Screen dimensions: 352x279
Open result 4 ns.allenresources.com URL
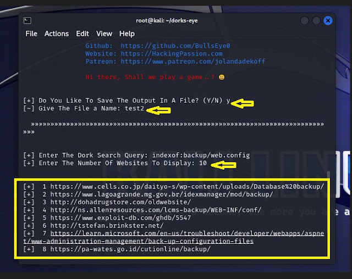pos(156,210)
